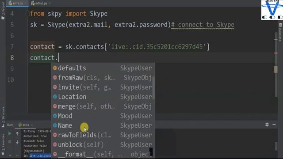The image size is (283, 159).
Task: Click the gutter at line number 5
Action: tap(12, 25)
